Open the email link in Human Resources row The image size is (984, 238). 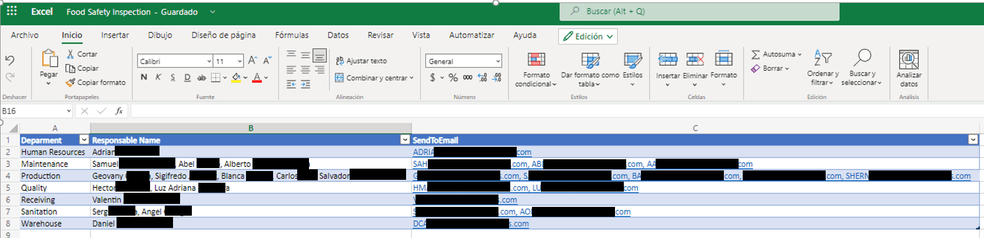click(x=472, y=152)
